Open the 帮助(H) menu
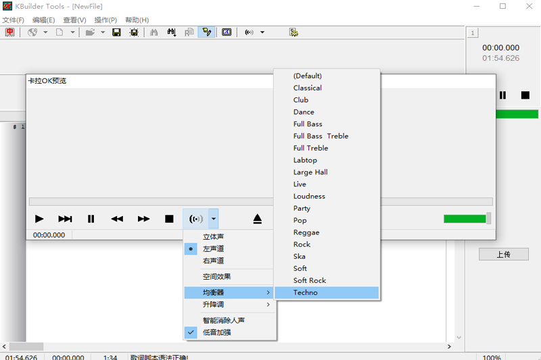This screenshot has height=360, width=541. 137,20
